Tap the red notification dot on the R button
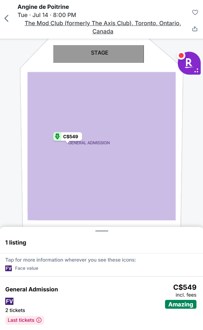This screenshot has height=330, width=203. 181,55
